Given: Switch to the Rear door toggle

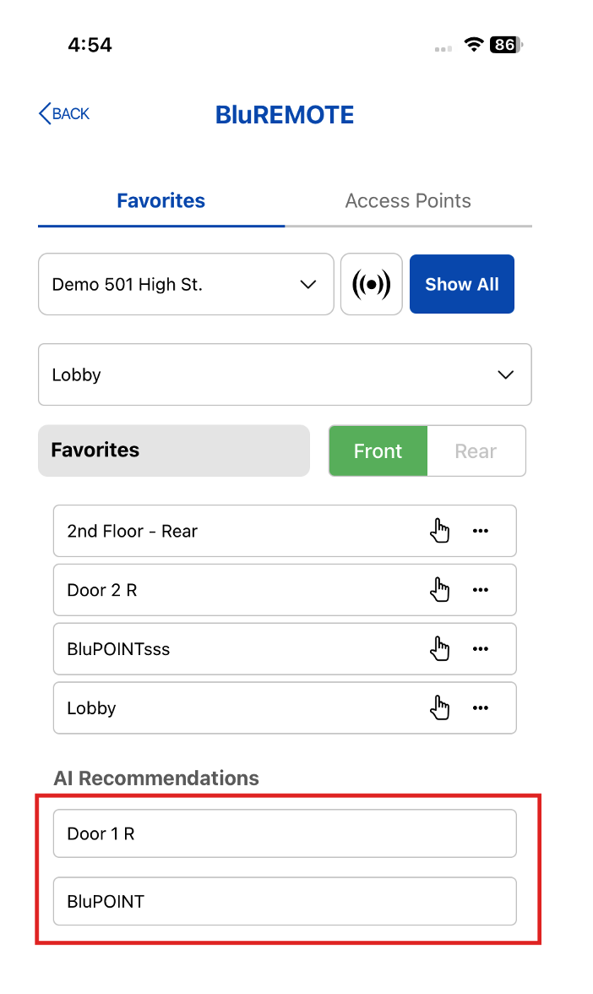Looking at the screenshot, I should pos(476,451).
